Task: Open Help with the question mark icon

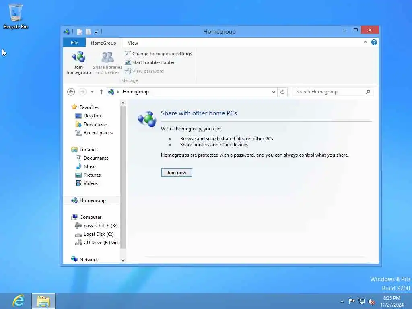Action: point(374,42)
